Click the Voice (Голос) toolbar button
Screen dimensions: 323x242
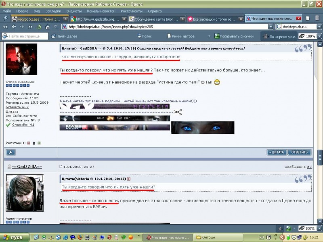144,36
